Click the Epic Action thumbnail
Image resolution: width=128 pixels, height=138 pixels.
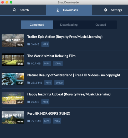(x=13, y=40)
